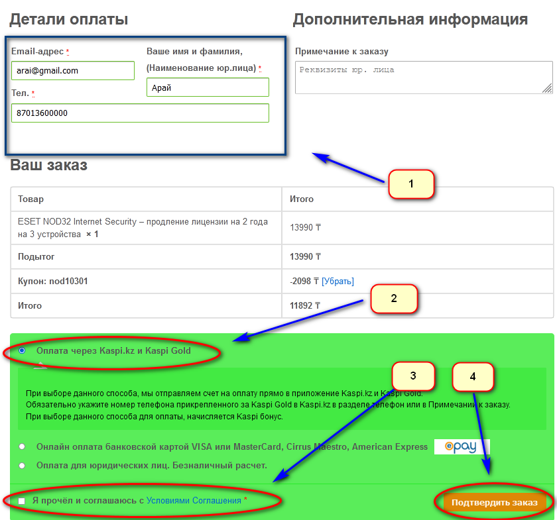Screen dimensions: 557x520
Task: Click the Подтвердить заказ button
Action: point(494,503)
